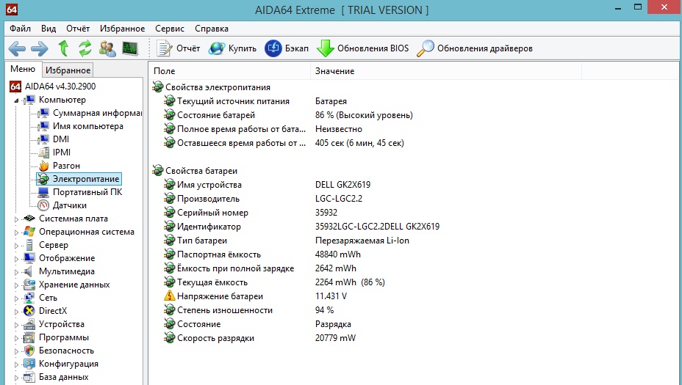Open the Вид menu
Viewport: 682px width, 385px height.
pos(49,29)
